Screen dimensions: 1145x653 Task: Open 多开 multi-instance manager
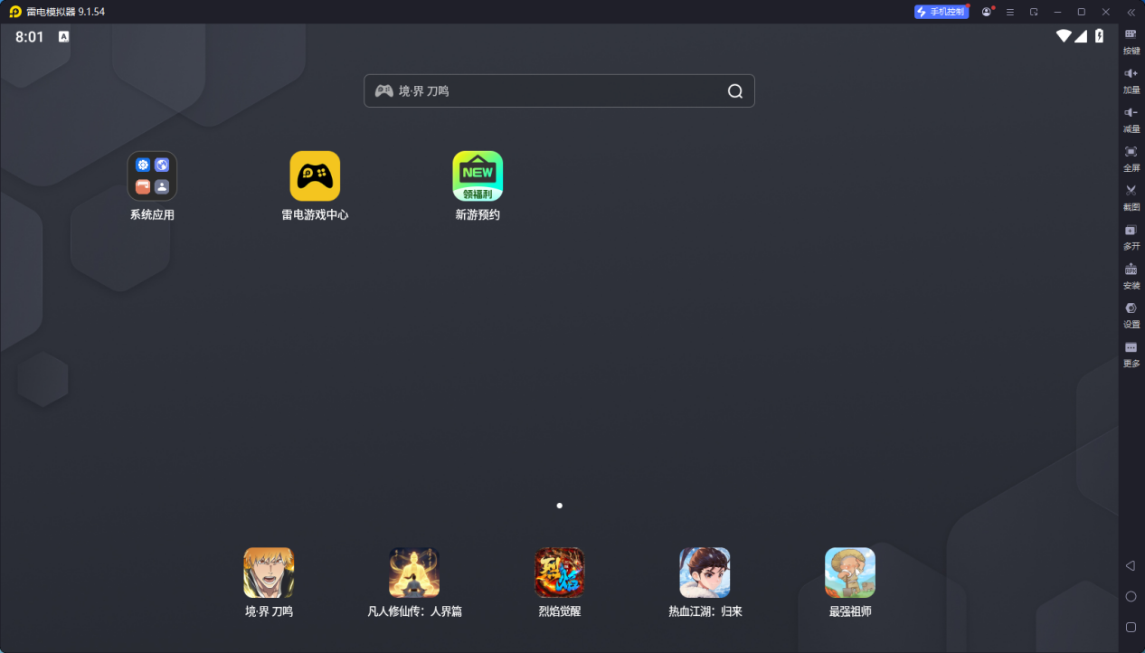pos(1131,237)
